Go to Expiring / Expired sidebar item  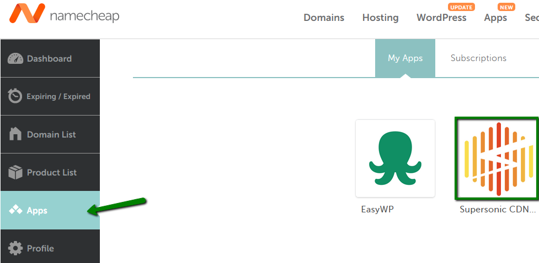50,96
